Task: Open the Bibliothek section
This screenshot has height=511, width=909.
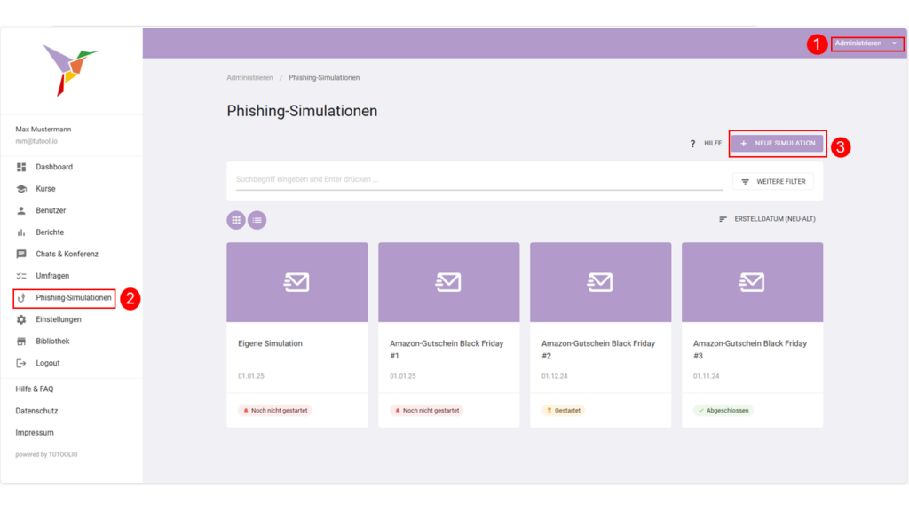Action: coord(55,341)
